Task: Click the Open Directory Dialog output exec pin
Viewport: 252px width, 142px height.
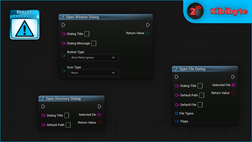Action: pos(99,107)
